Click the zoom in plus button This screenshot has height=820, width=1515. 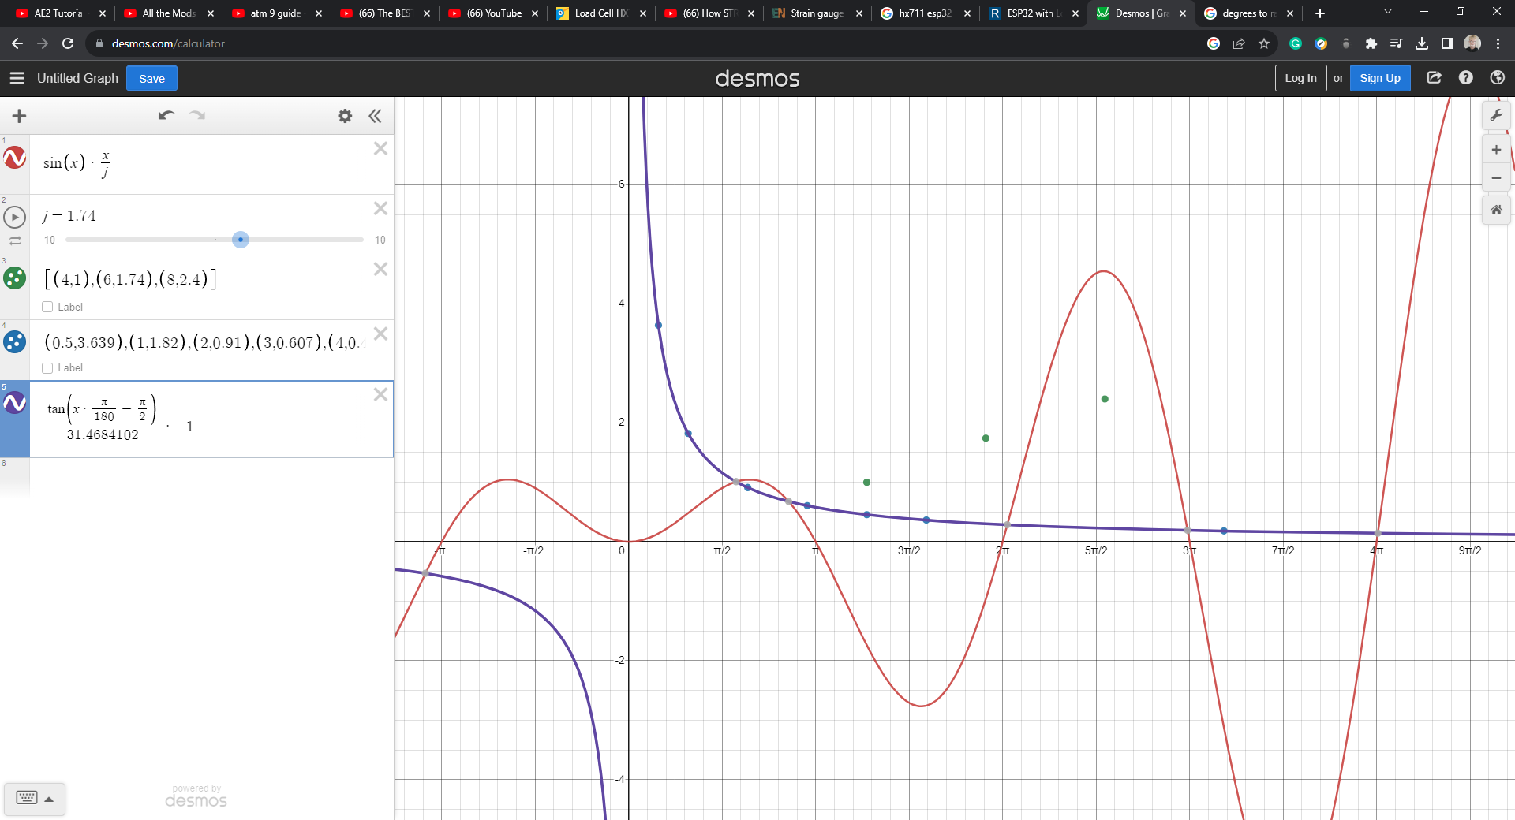(1495, 150)
